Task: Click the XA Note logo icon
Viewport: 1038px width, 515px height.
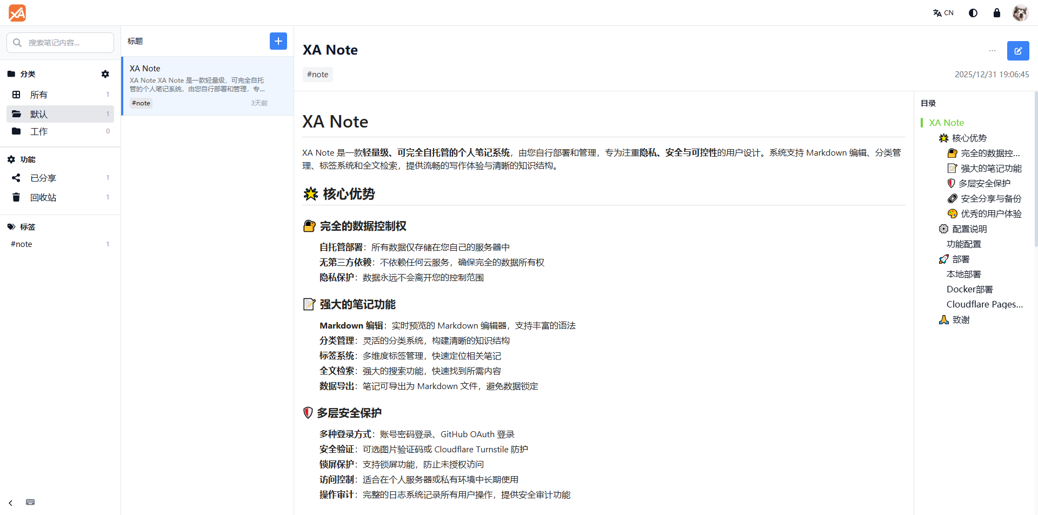Action: click(17, 13)
